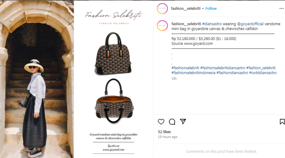View the 52 likes list
285x158 pixels.
pyautogui.click(x=164, y=132)
